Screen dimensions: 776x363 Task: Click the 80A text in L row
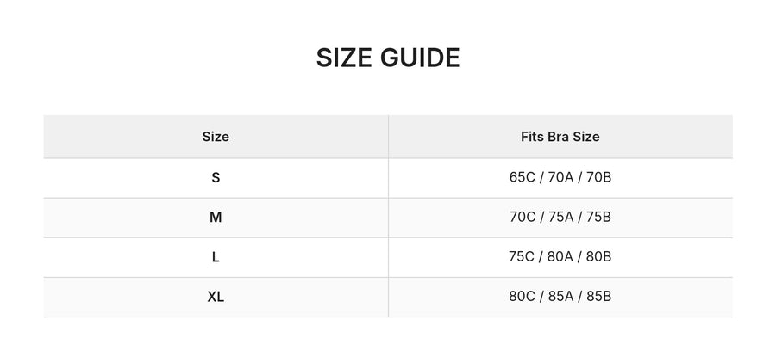point(560,257)
